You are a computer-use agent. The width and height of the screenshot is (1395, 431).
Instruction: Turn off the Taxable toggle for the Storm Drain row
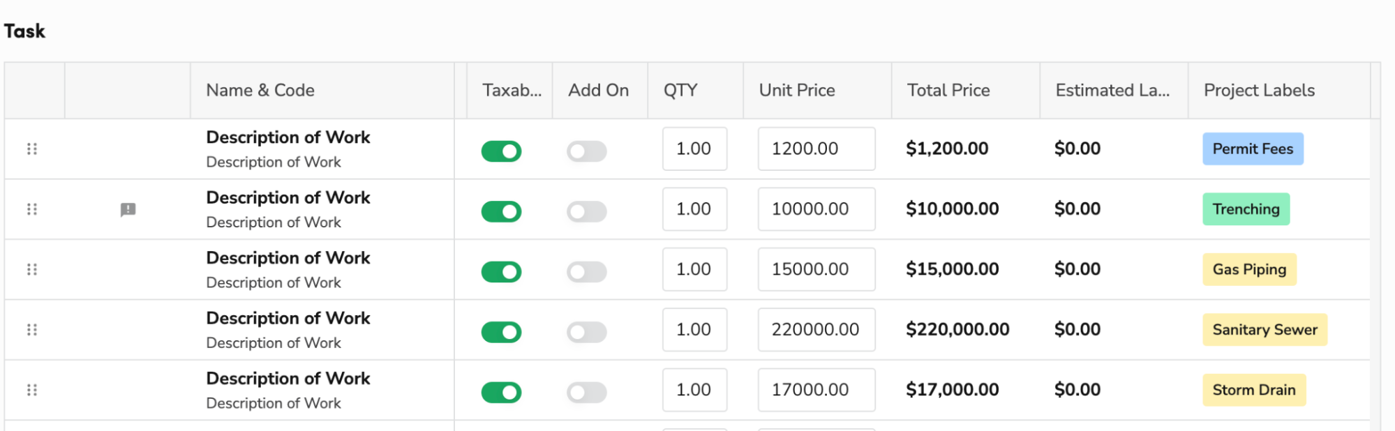click(x=501, y=392)
